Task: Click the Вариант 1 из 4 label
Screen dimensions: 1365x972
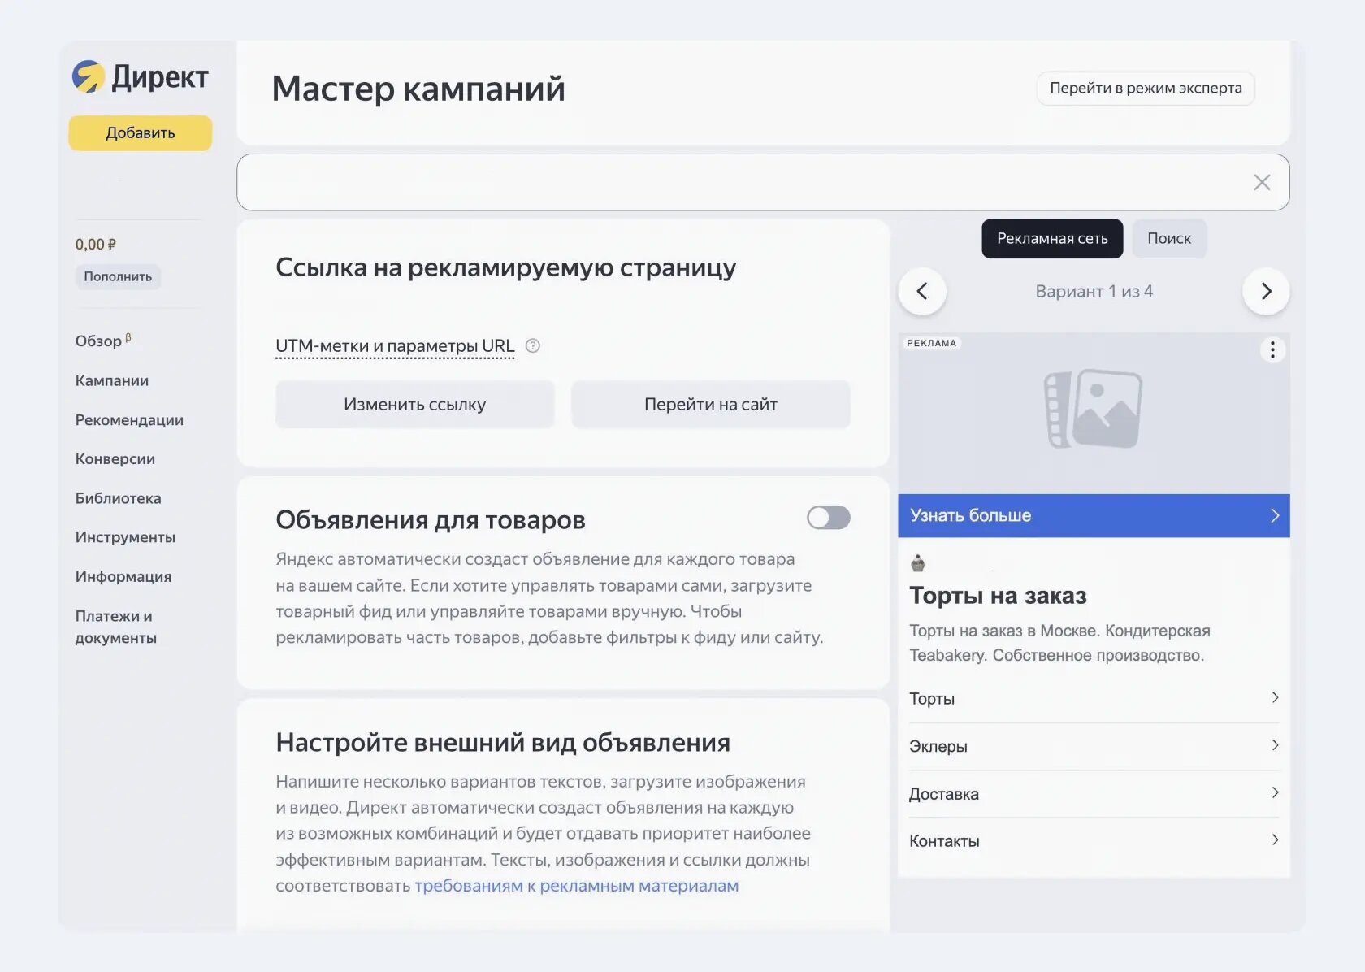Action: (x=1094, y=291)
